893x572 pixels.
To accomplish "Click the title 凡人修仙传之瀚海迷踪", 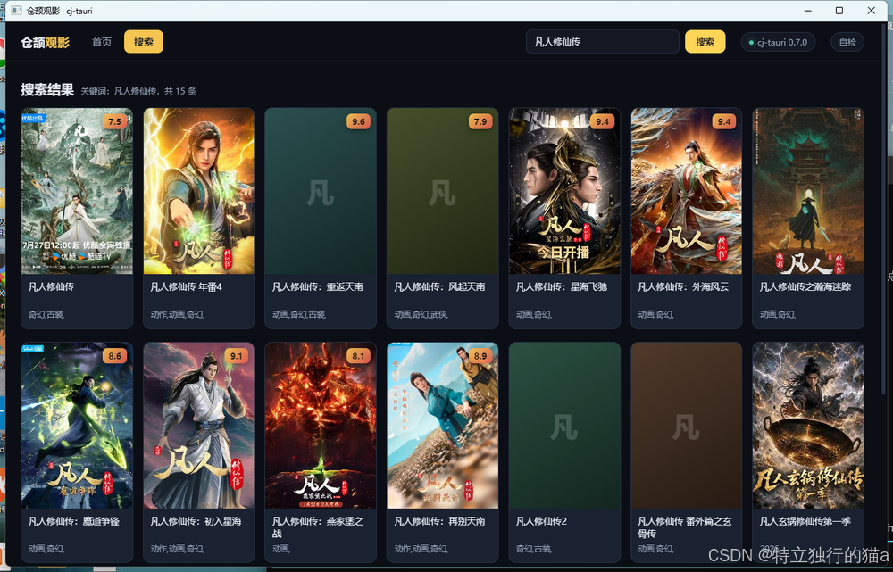I will [805, 287].
